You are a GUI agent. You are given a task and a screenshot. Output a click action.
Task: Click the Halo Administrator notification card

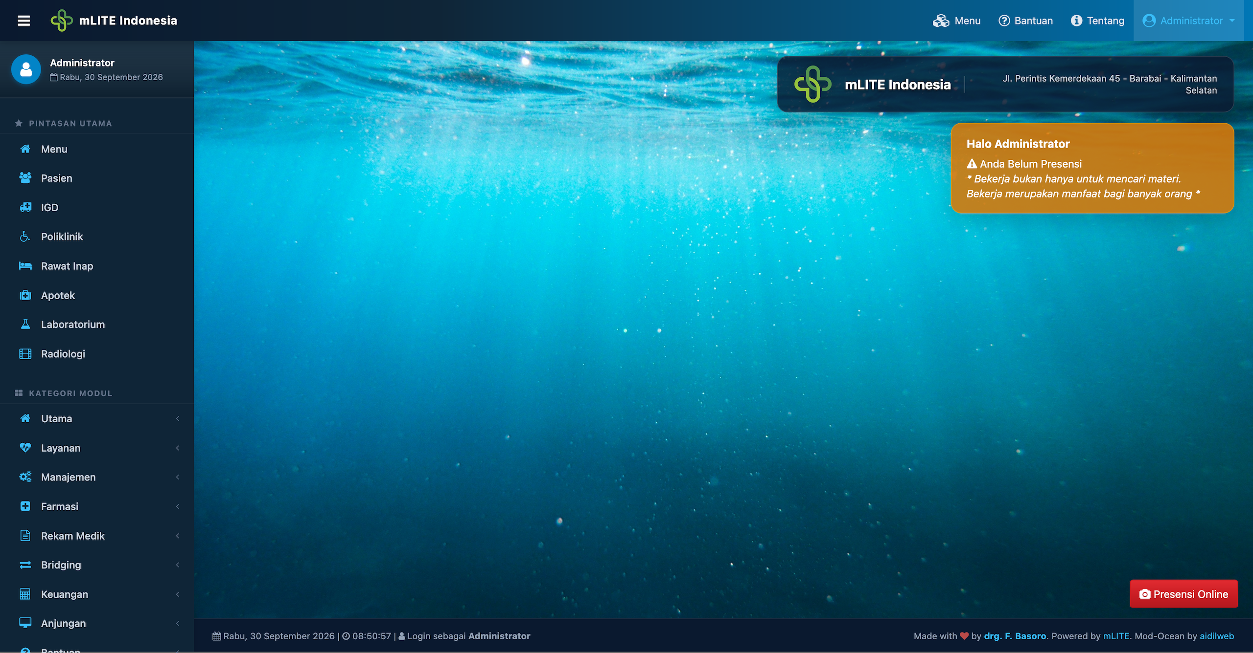tap(1092, 168)
